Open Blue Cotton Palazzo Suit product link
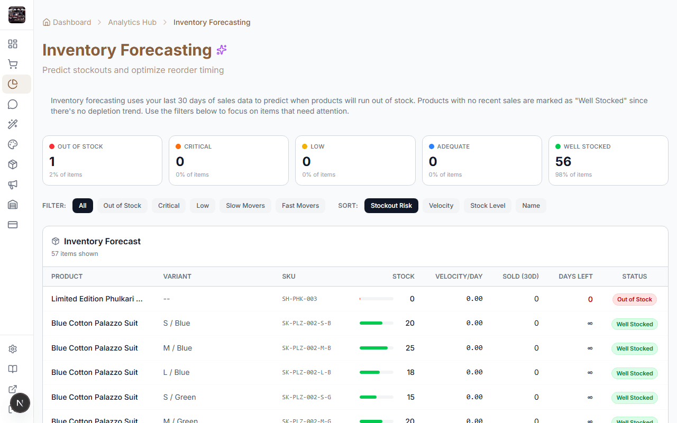Image resolution: width=677 pixels, height=423 pixels. point(94,323)
